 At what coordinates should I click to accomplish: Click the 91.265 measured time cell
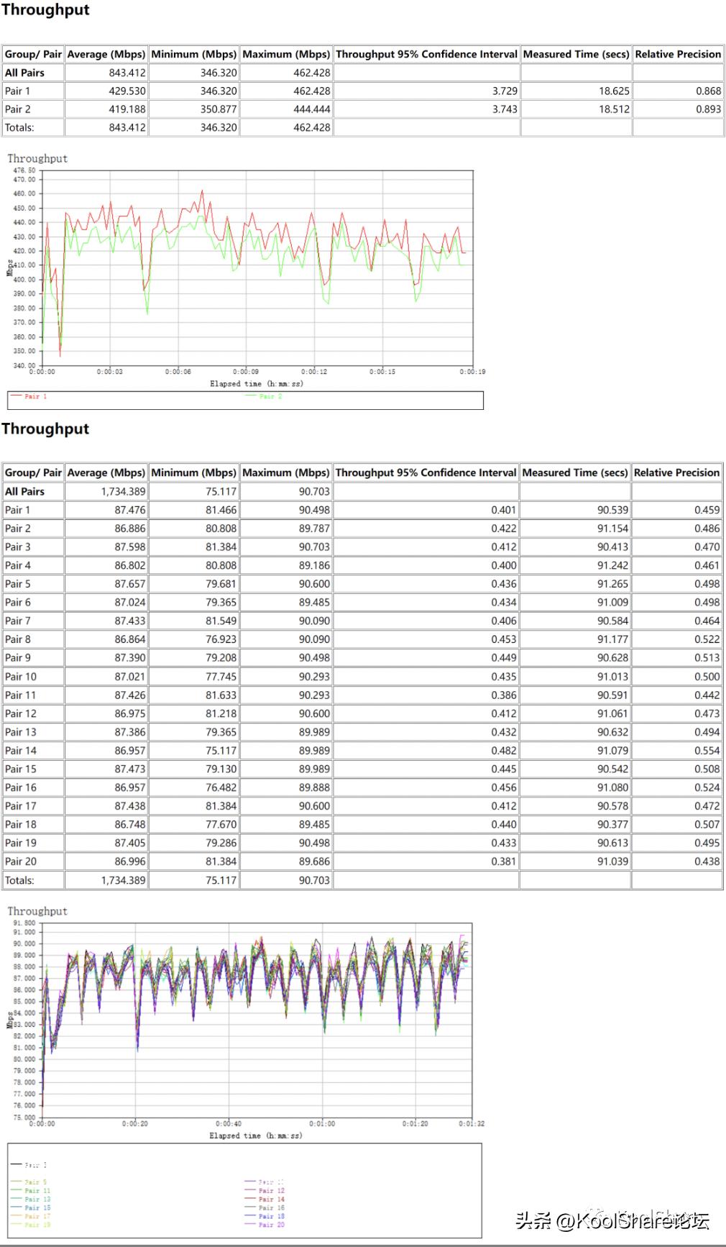click(x=613, y=584)
